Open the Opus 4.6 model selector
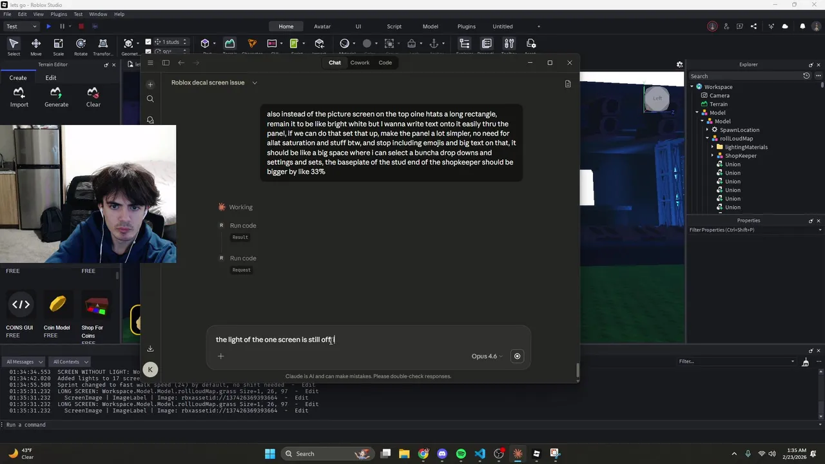The height and width of the screenshot is (464, 825). click(x=487, y=356)
